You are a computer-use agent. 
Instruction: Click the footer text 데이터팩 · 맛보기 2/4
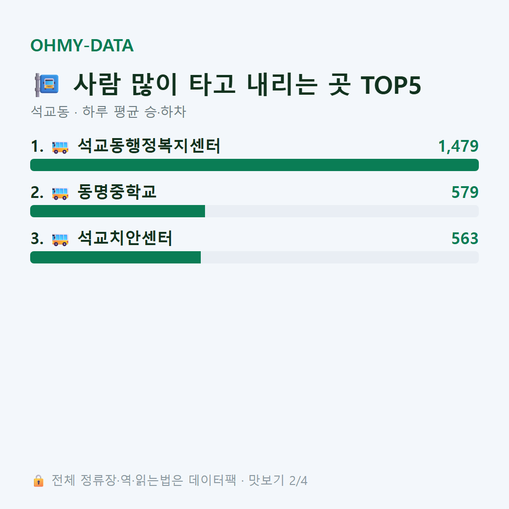248,480
